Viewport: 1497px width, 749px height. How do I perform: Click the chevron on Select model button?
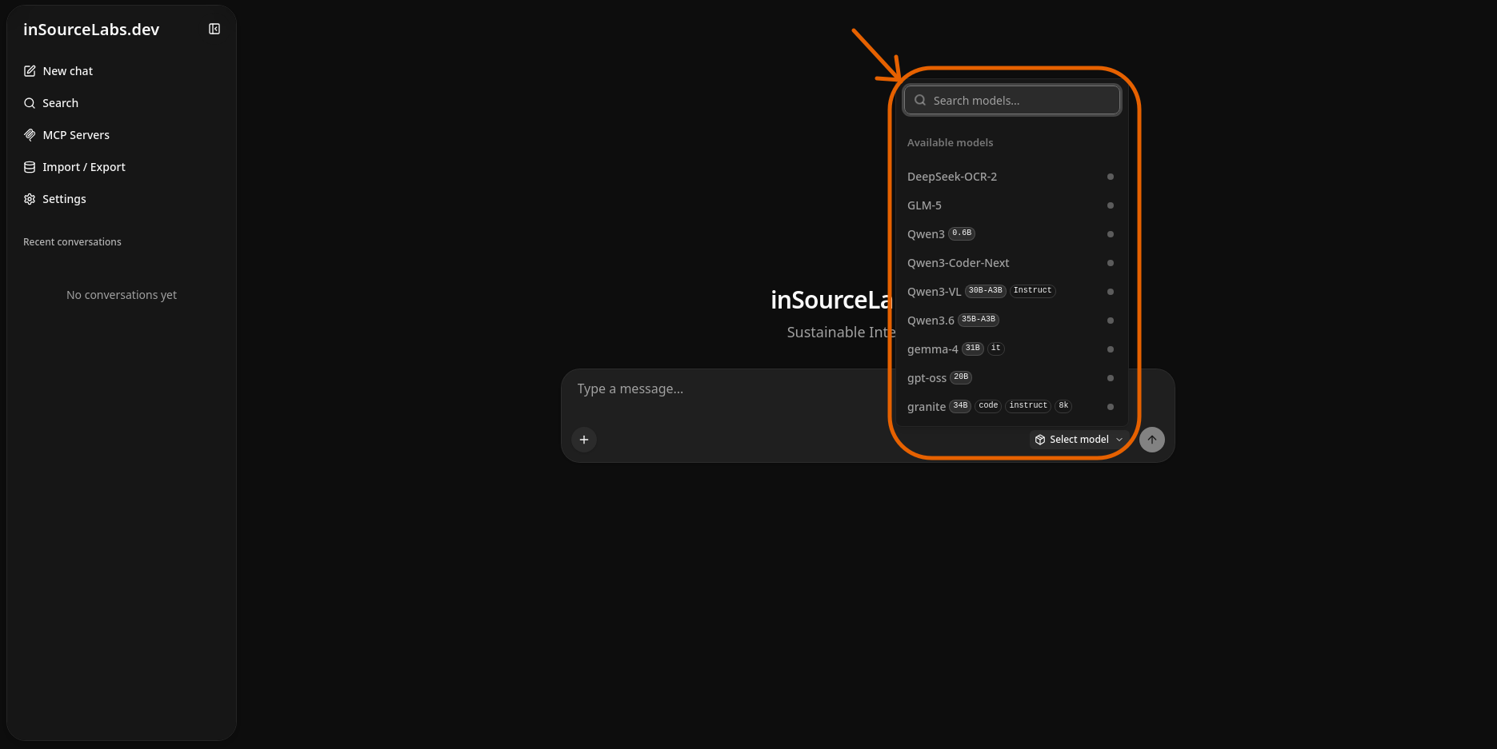coord(1119,440)
